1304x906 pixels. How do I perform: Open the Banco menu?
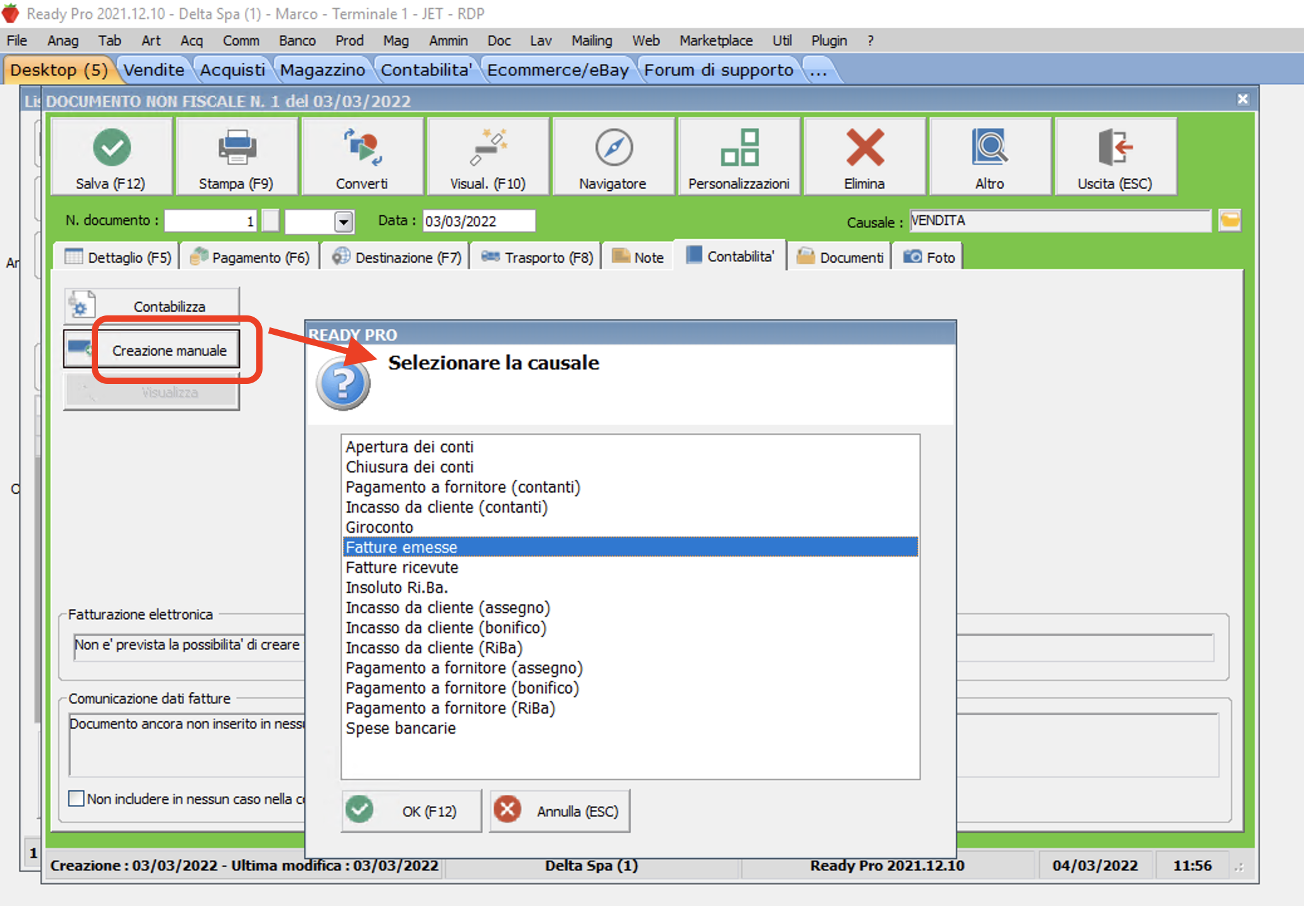297,41
